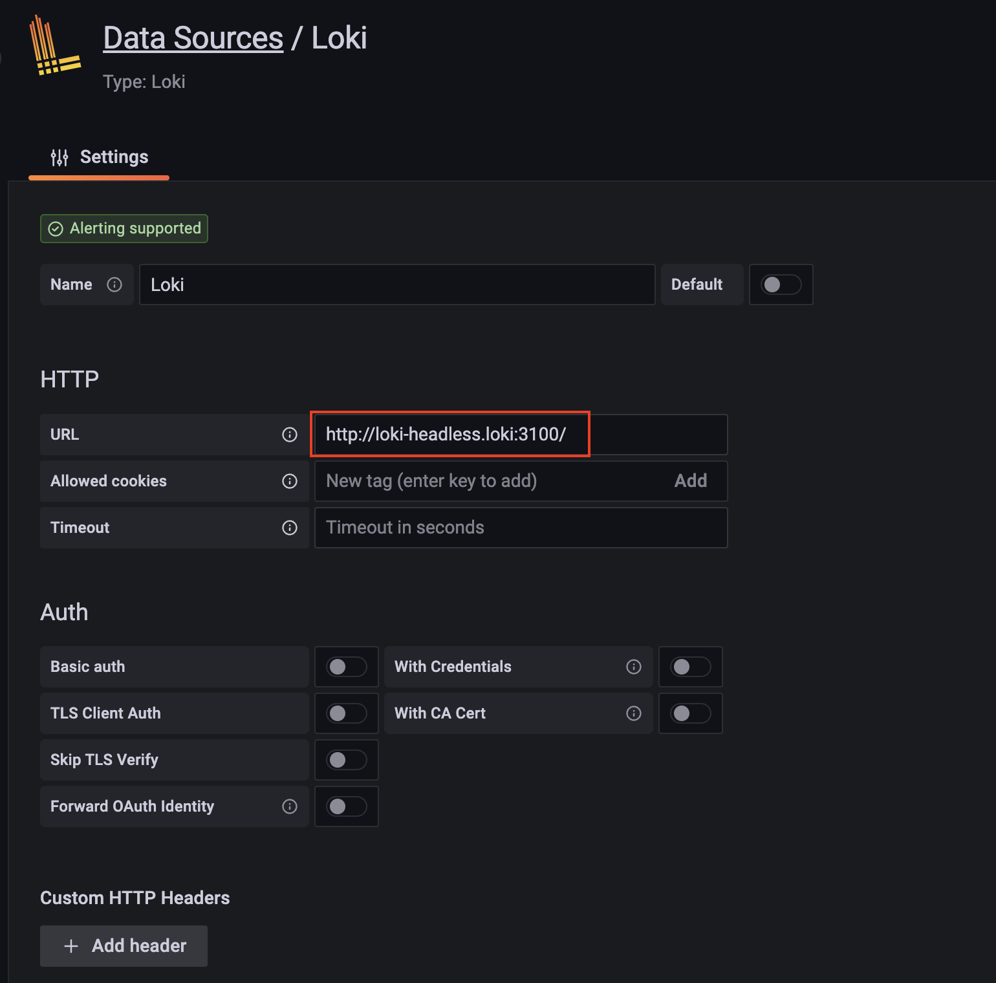
Task: Click the Type: Loki subtitle
Action: click(x=144, y=82)
